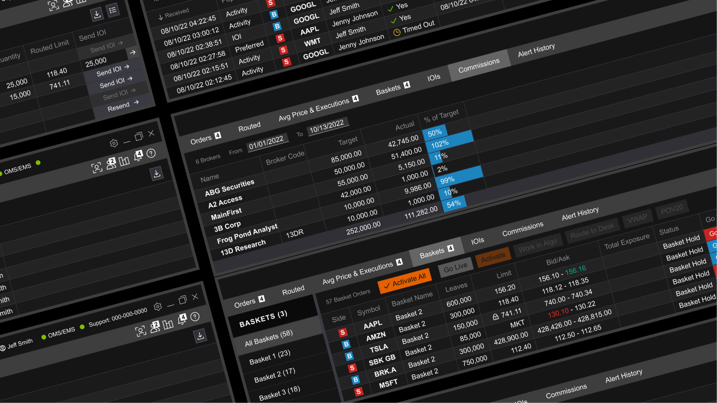
Task: Click the Go Live button
Action: (455, 267)
